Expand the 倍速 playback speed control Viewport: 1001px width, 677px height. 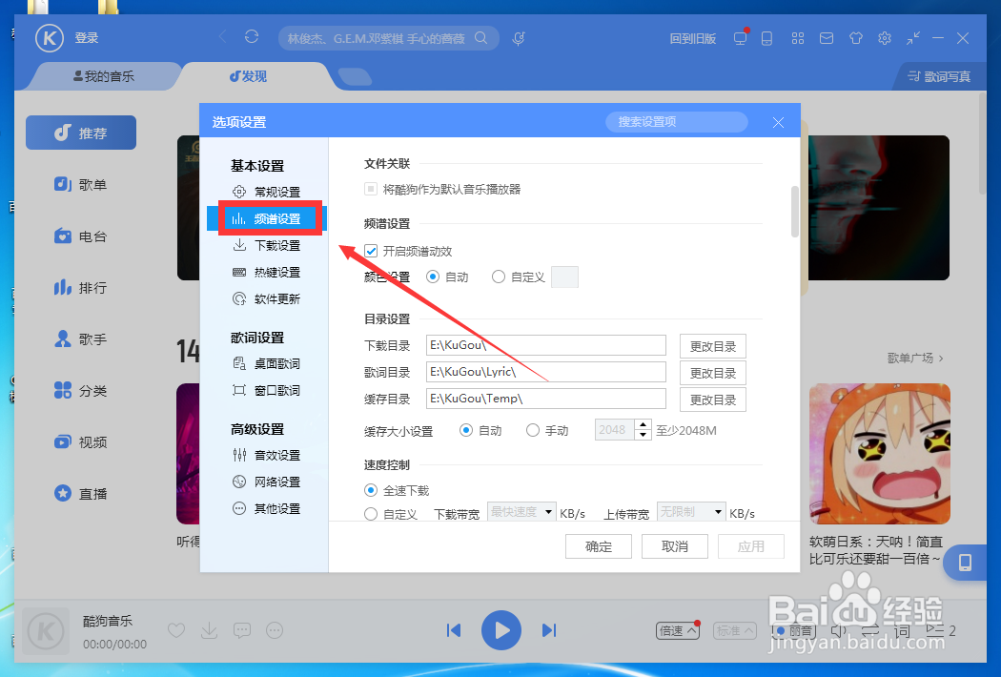coord(677,630)
